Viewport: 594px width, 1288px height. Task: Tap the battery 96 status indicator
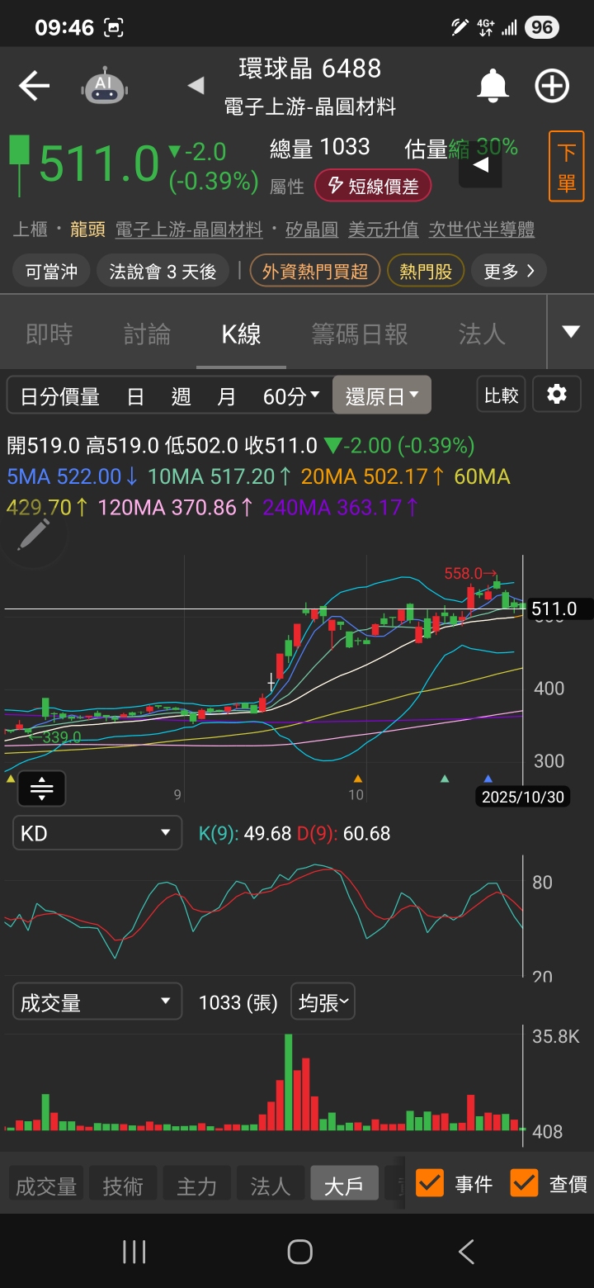[541, 27]
